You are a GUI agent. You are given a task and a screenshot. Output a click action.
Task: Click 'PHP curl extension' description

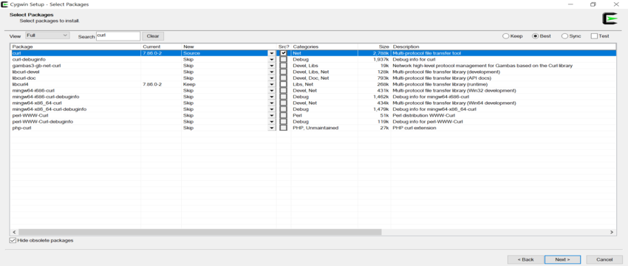click(x=414, y=128)
